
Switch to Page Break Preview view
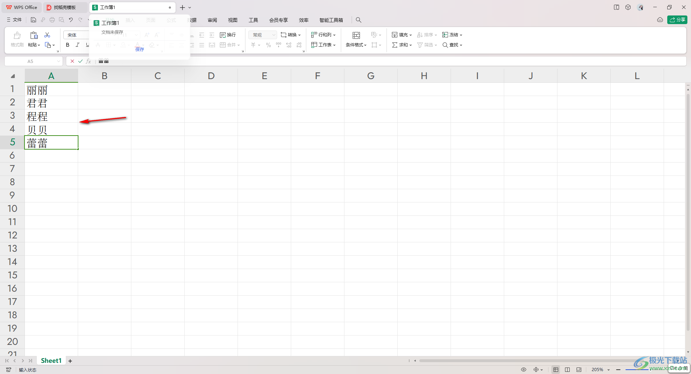point(568,370)
